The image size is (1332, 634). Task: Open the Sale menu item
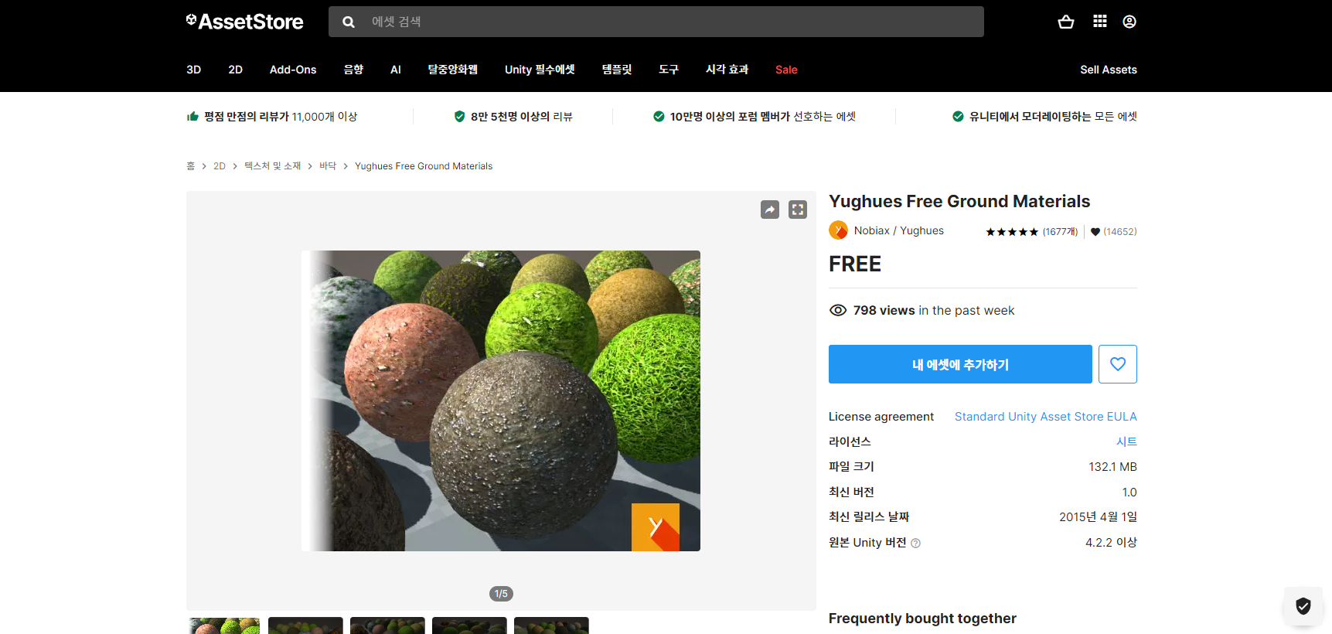tap(786, 70)
